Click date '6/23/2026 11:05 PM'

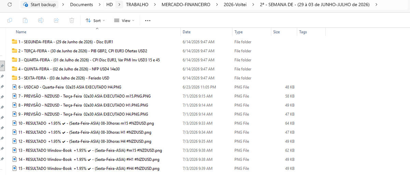click(x=199, y=87)
